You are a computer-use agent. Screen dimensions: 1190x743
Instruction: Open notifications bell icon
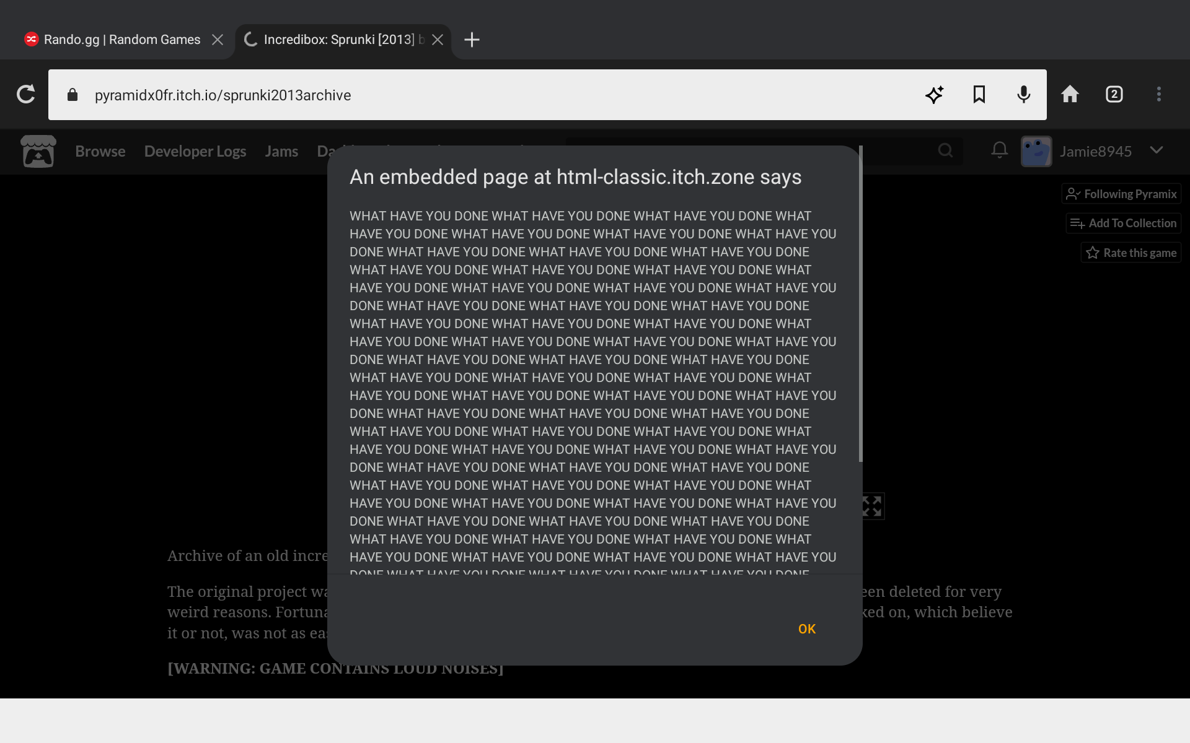pyautogui.click(x=999, y=150)
